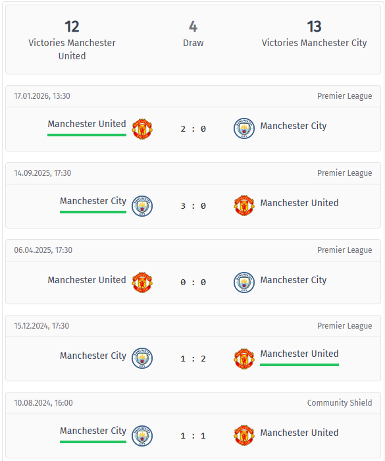
Task: Click Manchester United crest in 14.09.2025 match
Action: [x=244, y=205]
